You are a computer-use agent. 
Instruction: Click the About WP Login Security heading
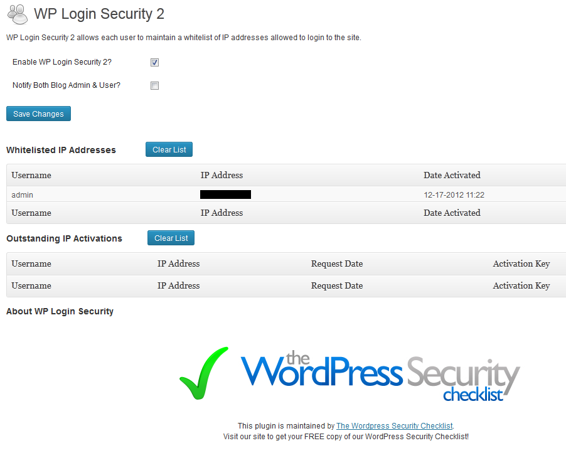[60, 311]
